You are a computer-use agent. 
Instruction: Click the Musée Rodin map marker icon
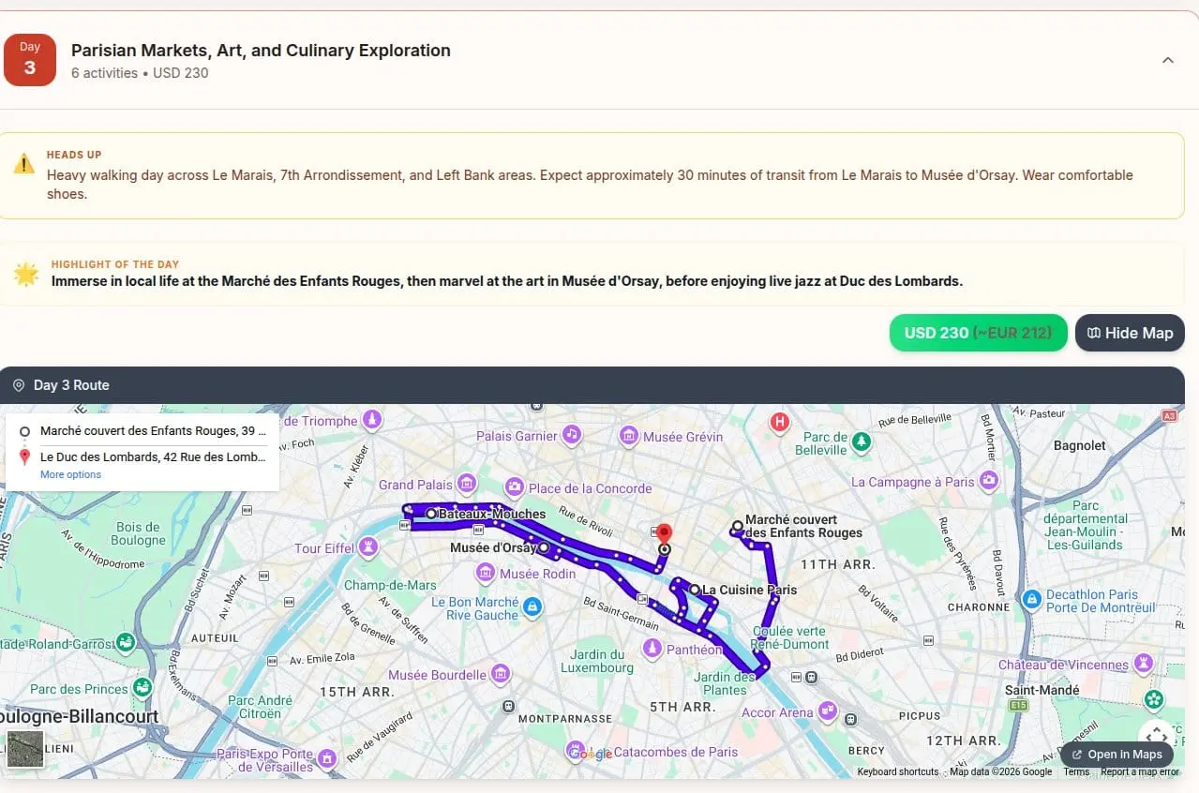coord(486,573)
